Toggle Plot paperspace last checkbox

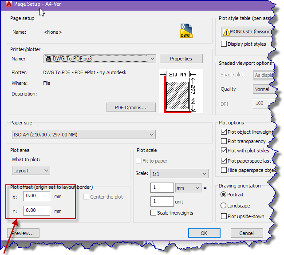(224, 161)
